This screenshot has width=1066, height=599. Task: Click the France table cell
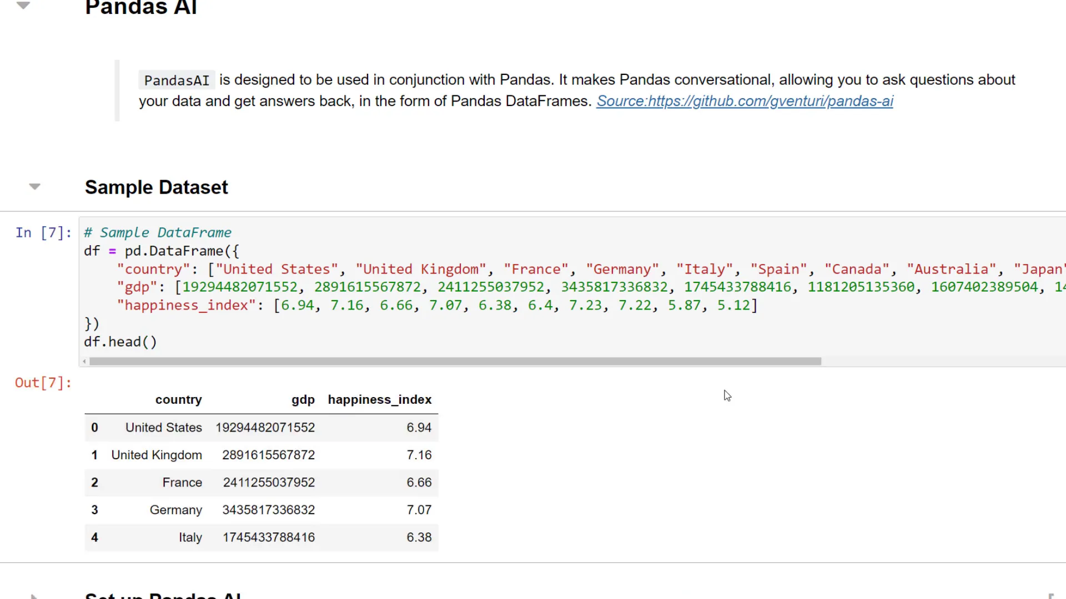182,483
